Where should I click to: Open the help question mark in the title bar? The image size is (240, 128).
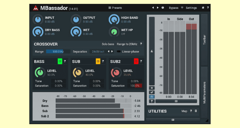(x=208, y=8)
